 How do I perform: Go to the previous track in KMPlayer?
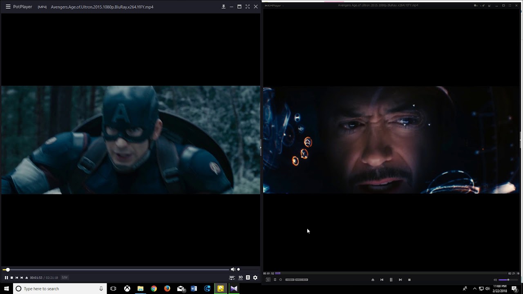pyautogui.click(x=382, y=280)
